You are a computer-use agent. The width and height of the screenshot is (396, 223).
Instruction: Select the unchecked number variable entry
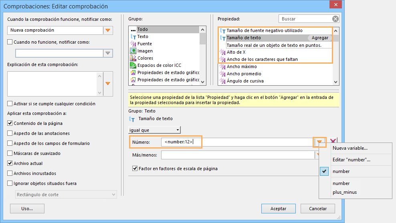341,183
